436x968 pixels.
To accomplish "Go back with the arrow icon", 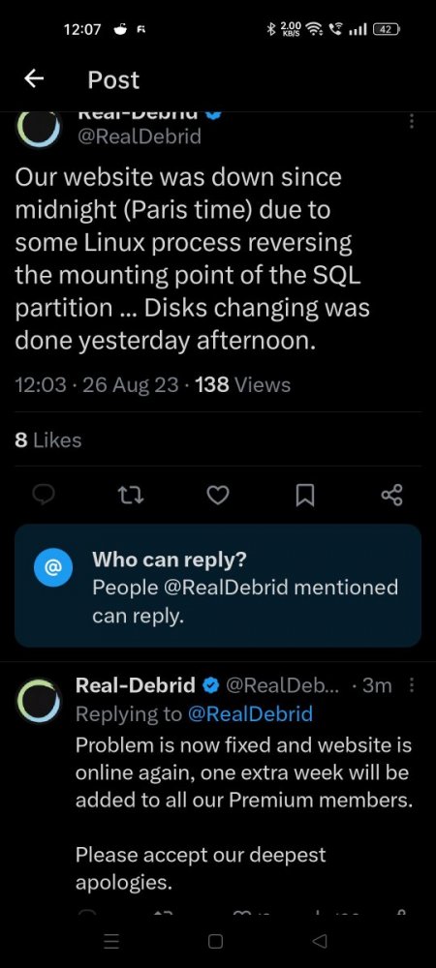I will pos(34,78).
